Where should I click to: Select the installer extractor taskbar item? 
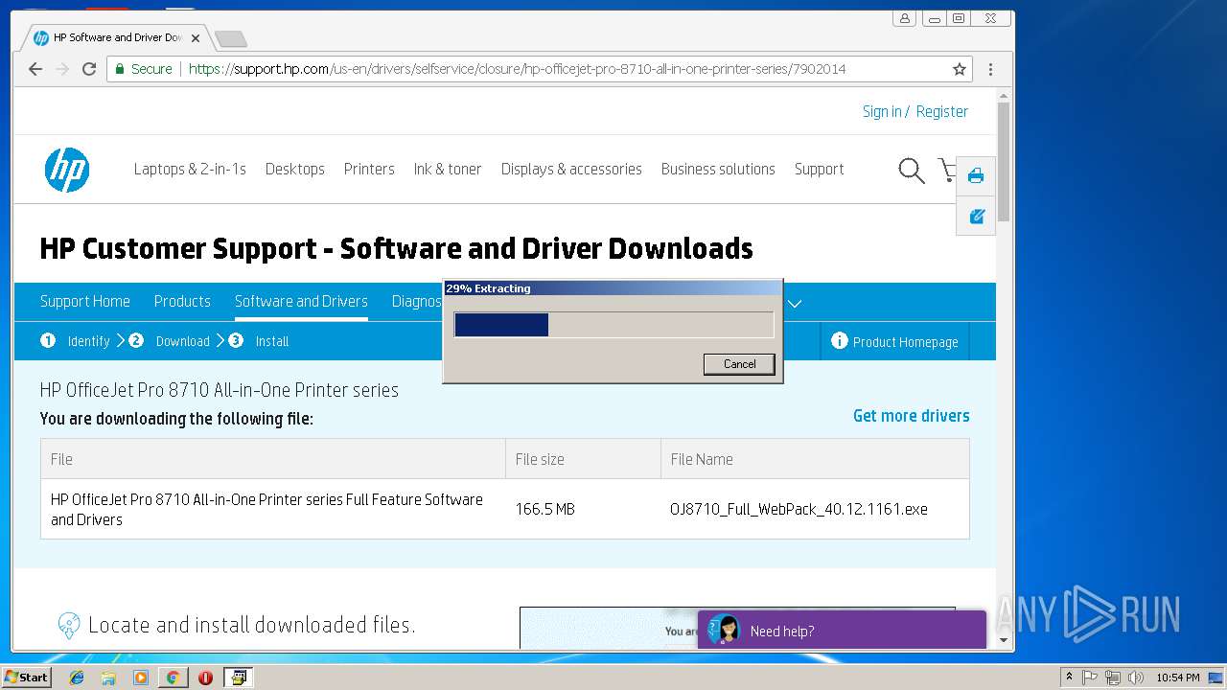click(238, 678)
